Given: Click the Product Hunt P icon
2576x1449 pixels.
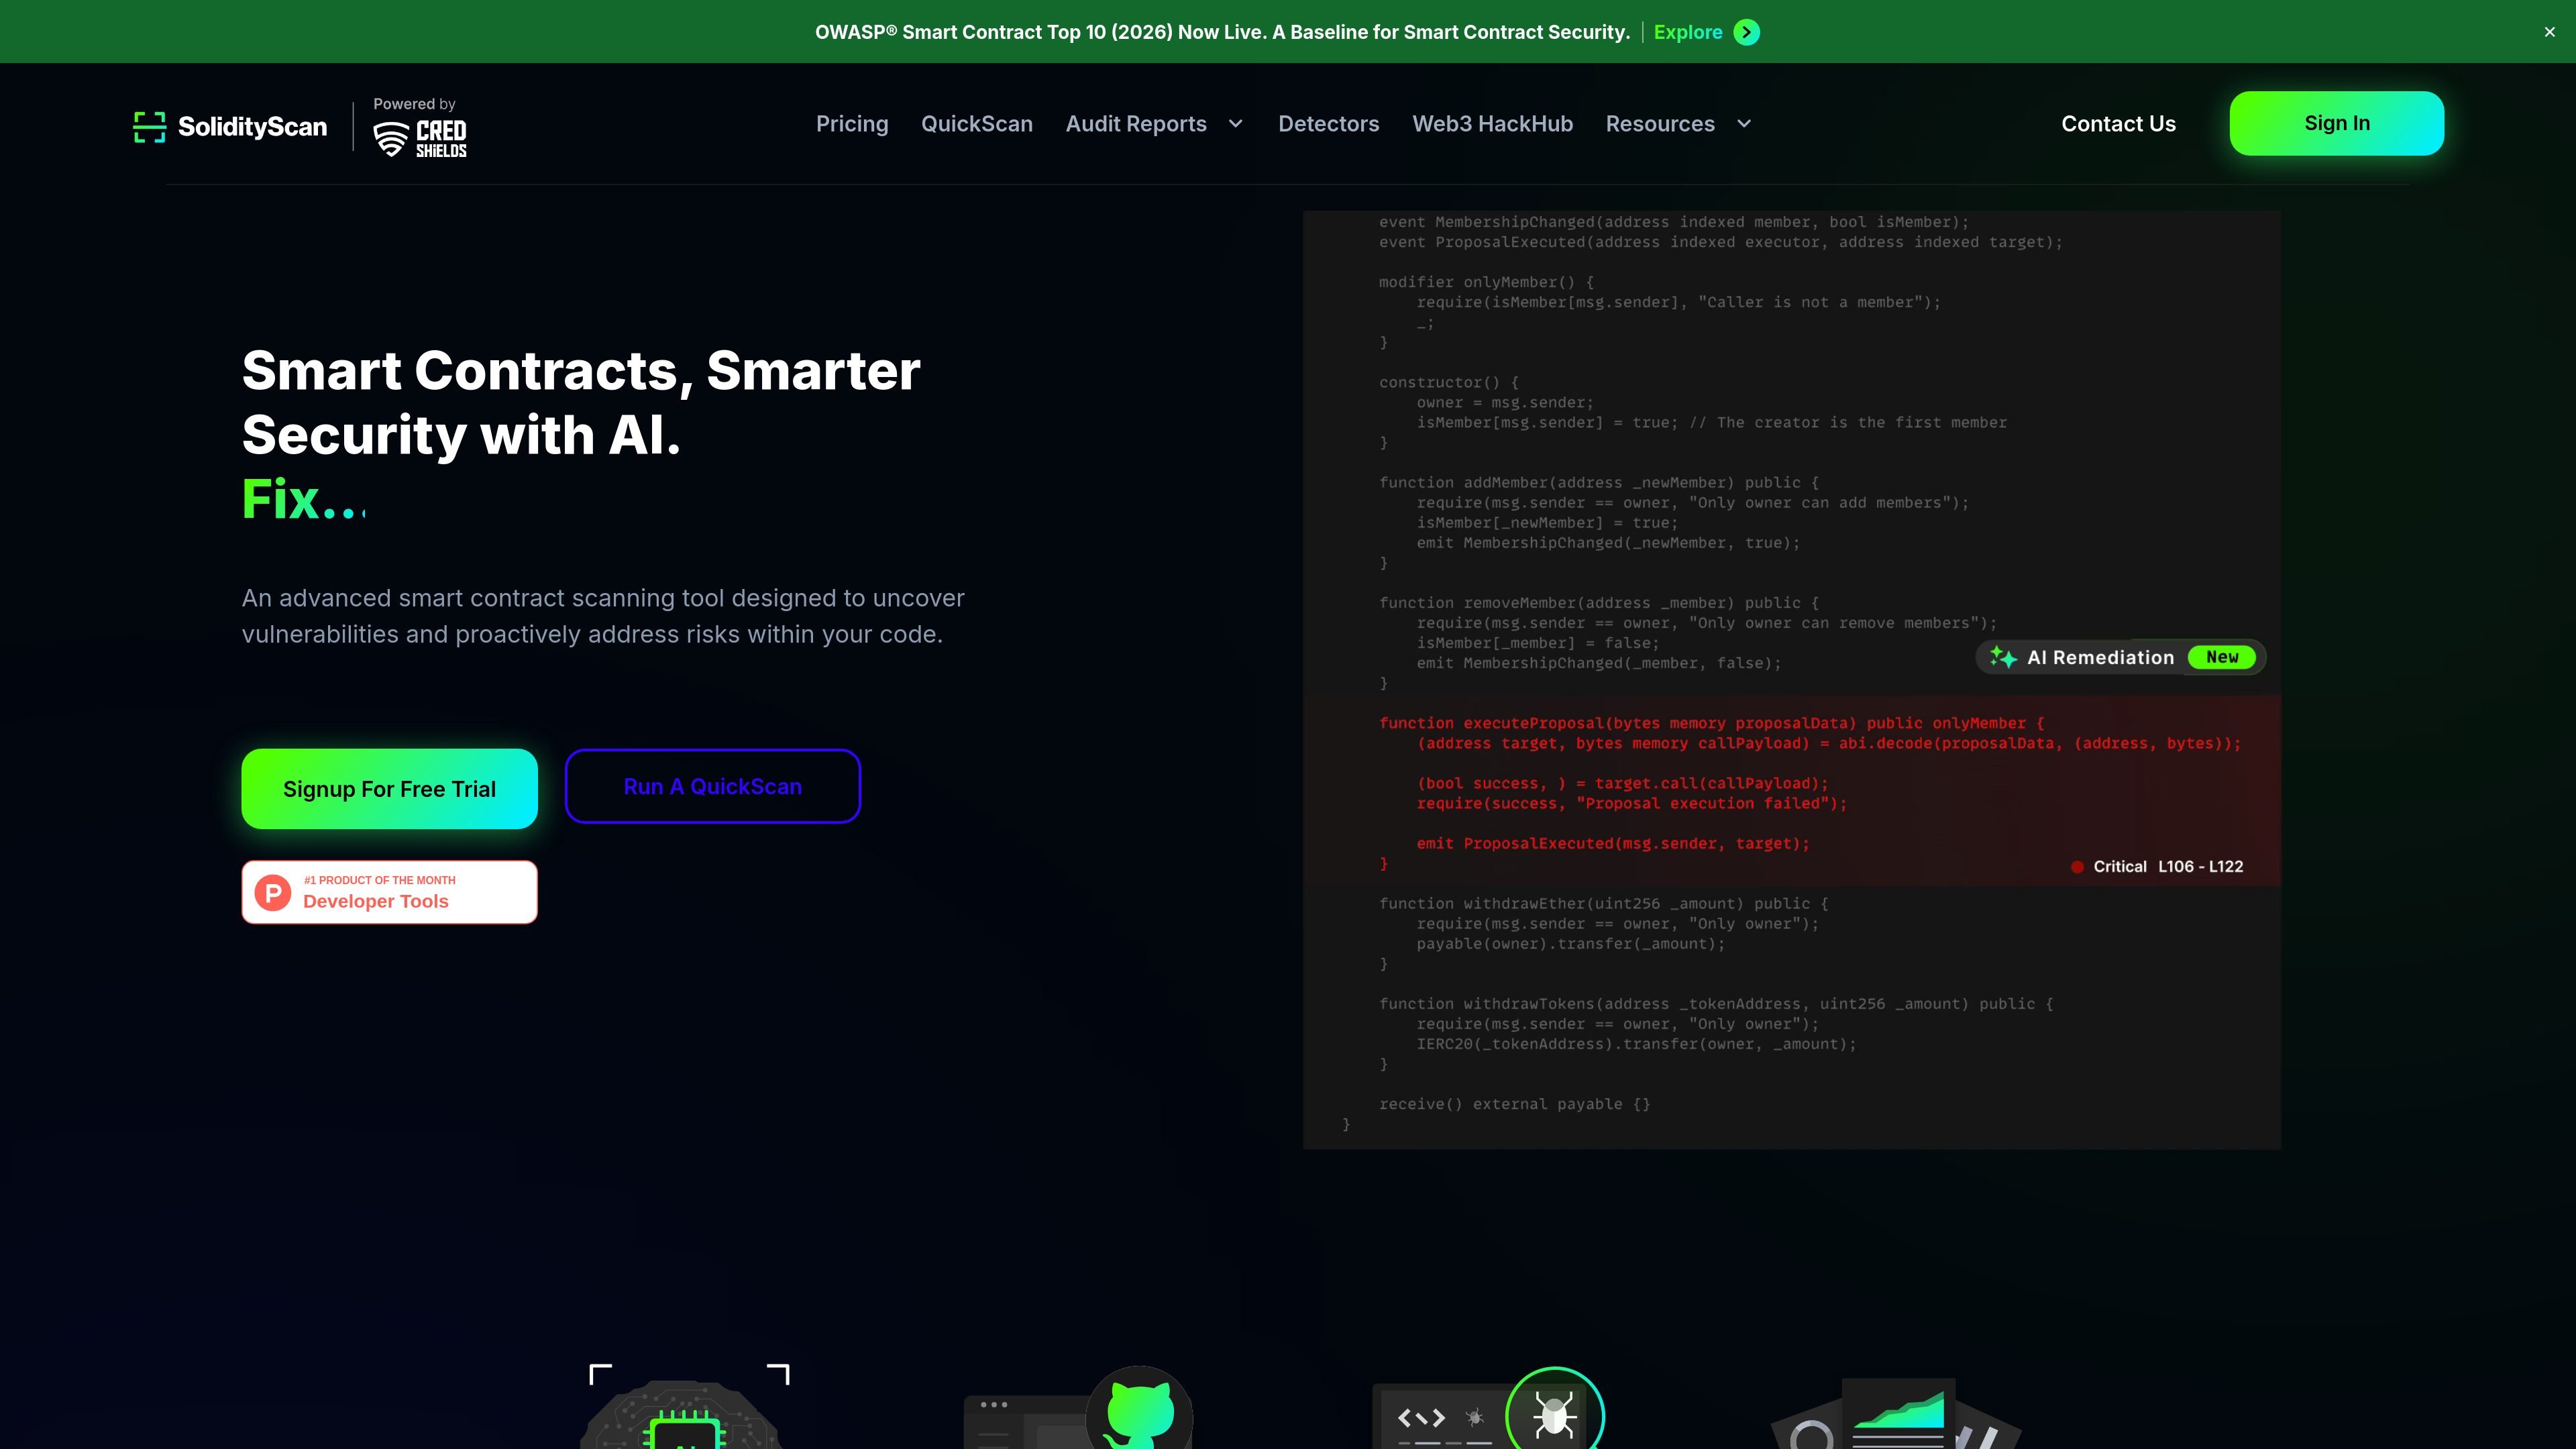Looking at the screenshot, I should pyautogui.click(x=272, y=892).
